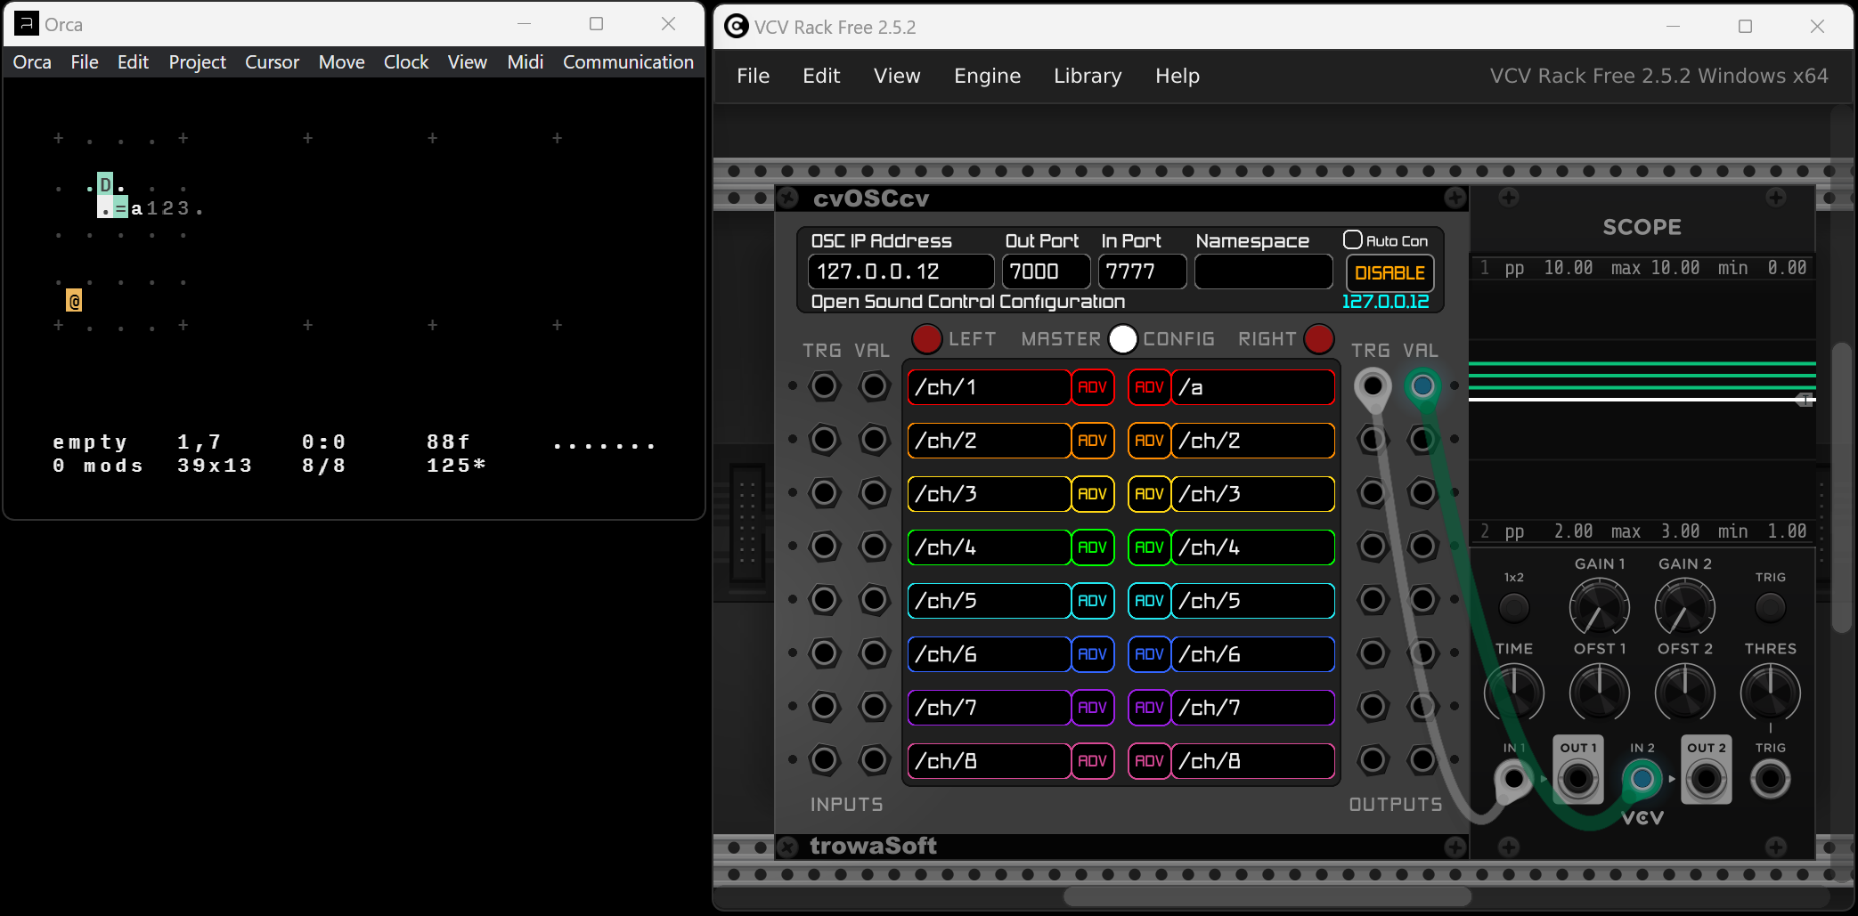
Task: Toggle the Auto Con checkbox
Action: coord(1353,239)
